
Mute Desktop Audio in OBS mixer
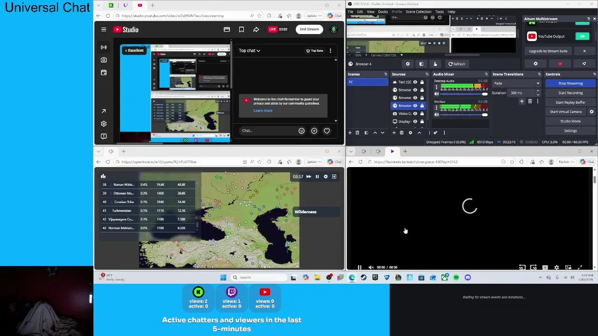[x=436, y=94]
